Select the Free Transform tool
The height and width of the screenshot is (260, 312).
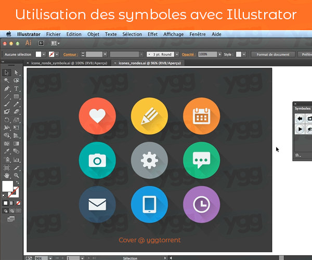tap(16, 127)
